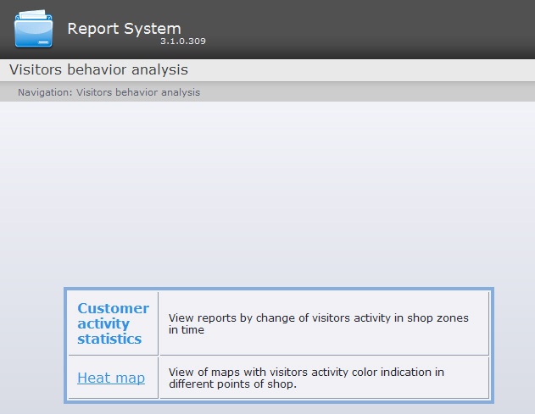Image resolution: width=535 pixels, height=414 pixels.
Task: Click the Report System title text
Action: [124, 28]
